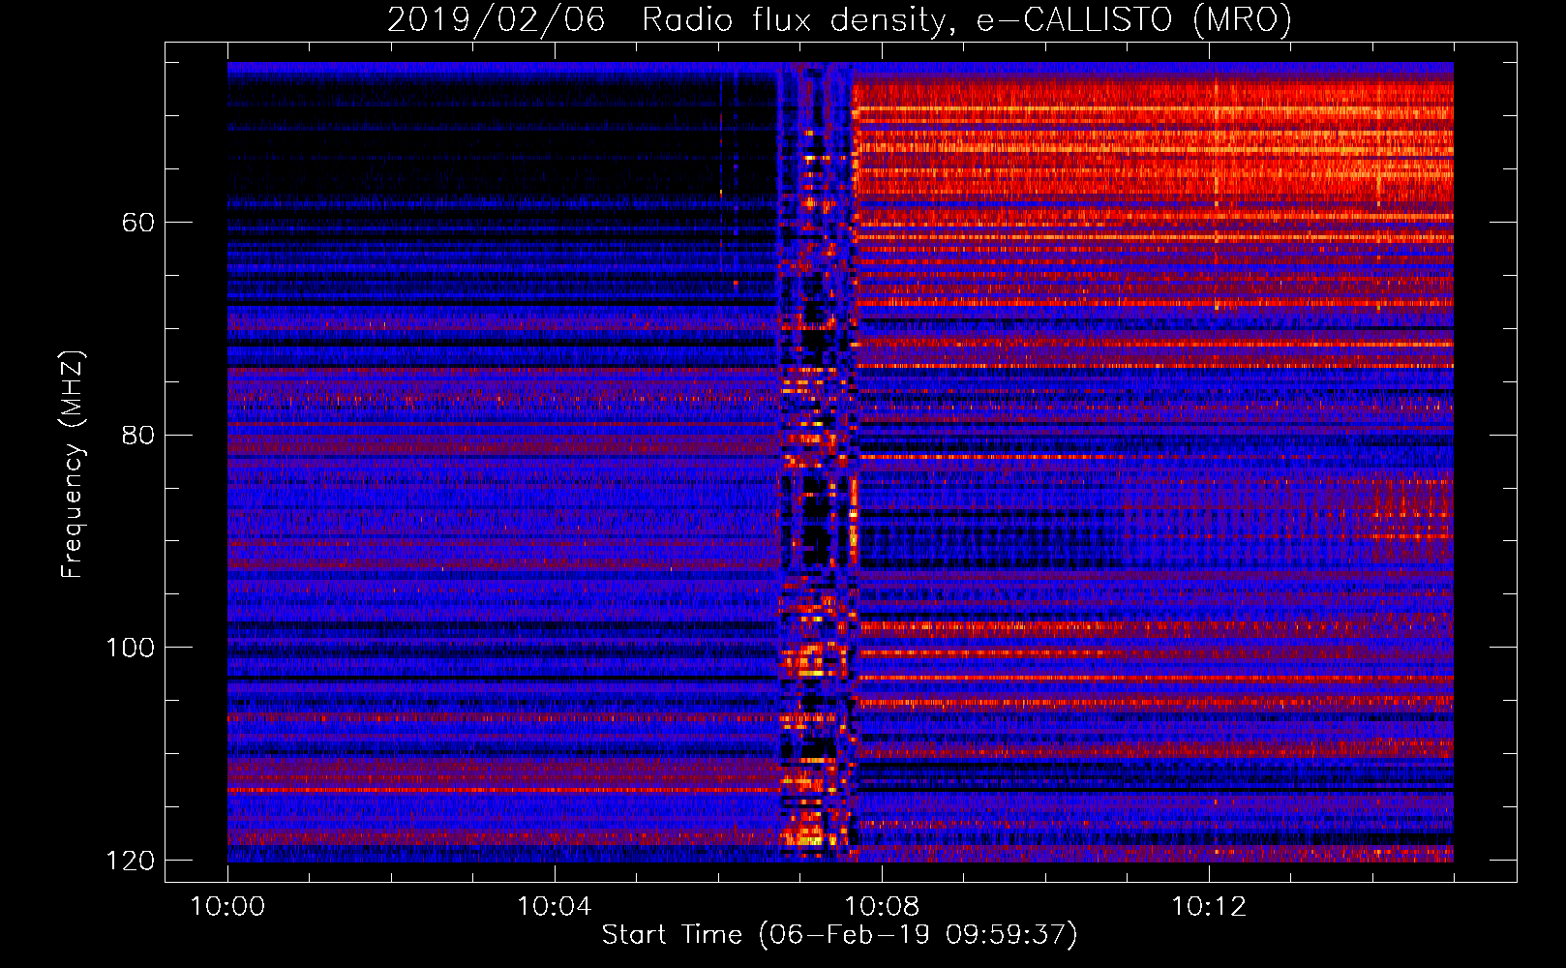The image size is (1566, 968).
Task: Click the plot title "2019/02/06 Radio flux density, e-CALLISTO (MRO)"
Action: [839, 19]
